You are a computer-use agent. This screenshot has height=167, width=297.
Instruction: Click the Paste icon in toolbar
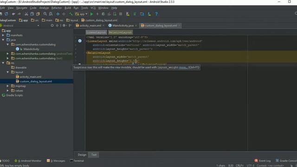(x=38, y=14)
